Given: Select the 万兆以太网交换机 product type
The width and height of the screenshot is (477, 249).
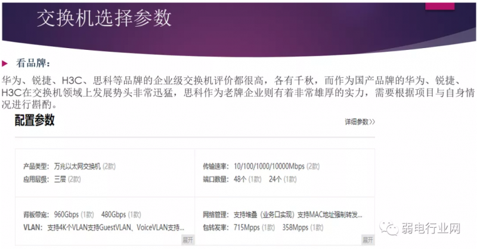Looking at the screenshot, I should click(x=78, y=166).
